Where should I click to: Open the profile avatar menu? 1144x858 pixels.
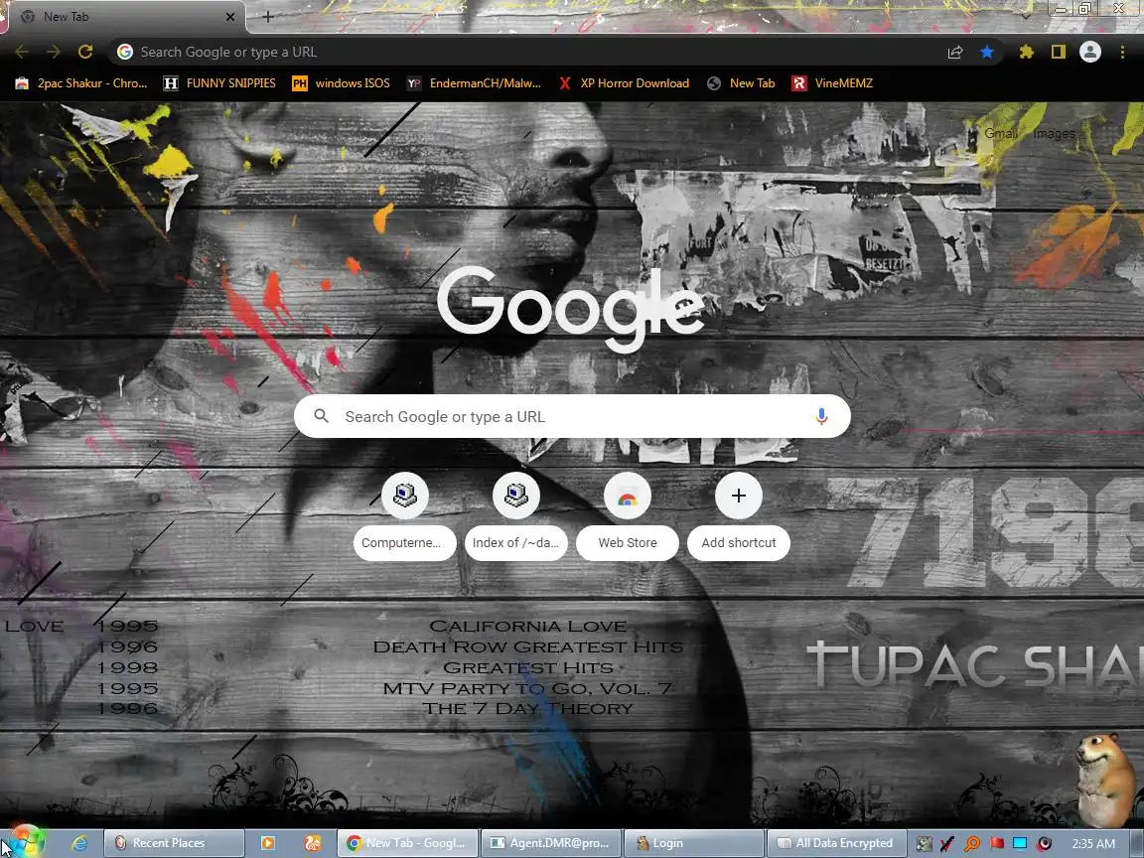(1090, 52)
